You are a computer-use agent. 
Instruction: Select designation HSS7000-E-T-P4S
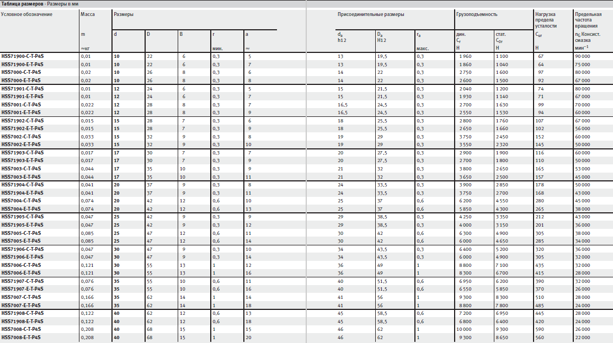pos(21,81)
